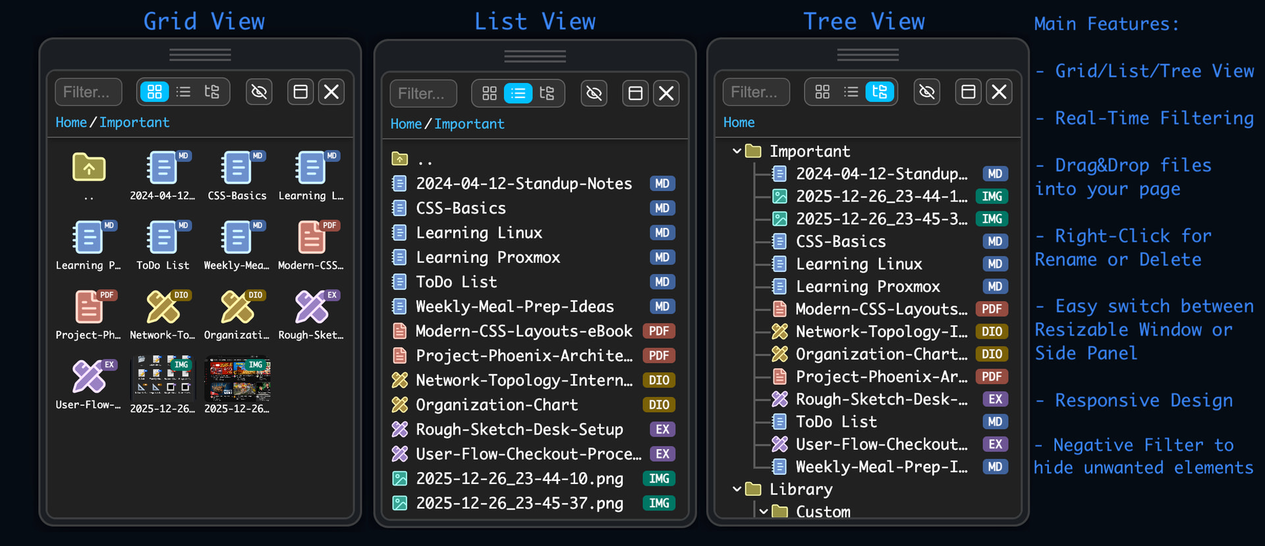
Task: Click side panel window icon in Tree View
Action: pos(968,92)
